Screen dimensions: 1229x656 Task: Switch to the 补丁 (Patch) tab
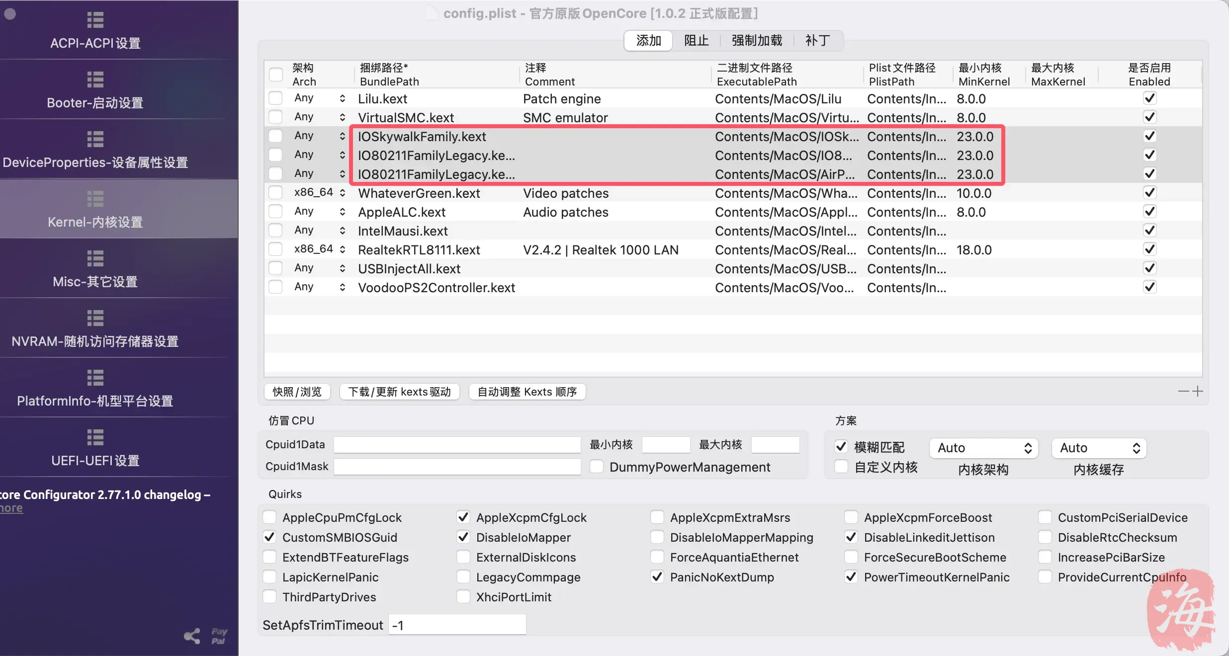click(x=817, y=40)
